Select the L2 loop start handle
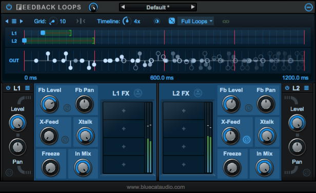316x193 pixels. click(x=25, y=41)
